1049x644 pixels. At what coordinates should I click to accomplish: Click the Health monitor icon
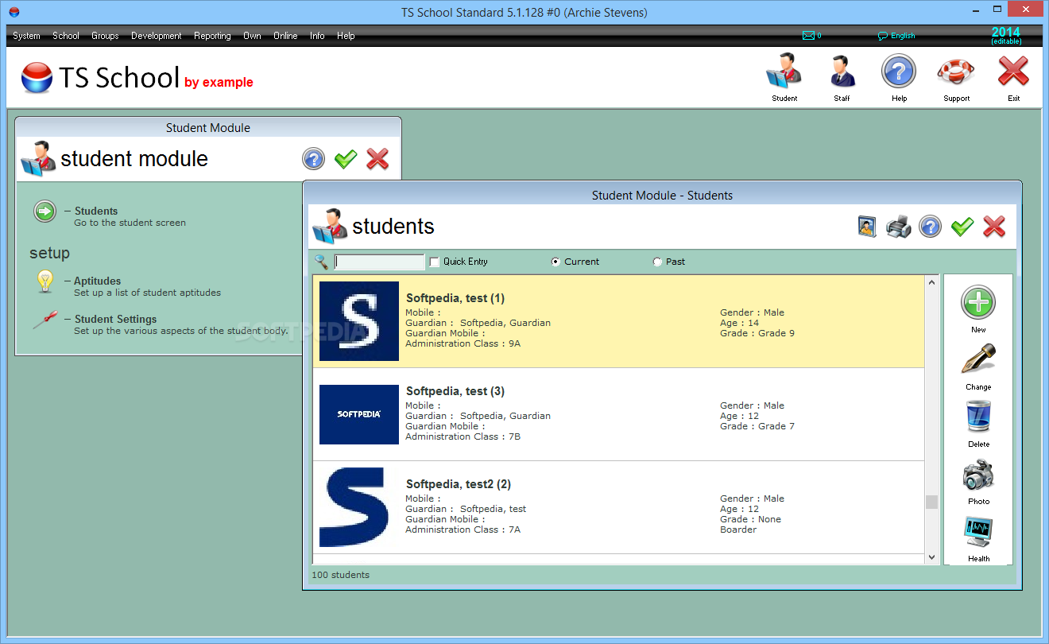979,531
